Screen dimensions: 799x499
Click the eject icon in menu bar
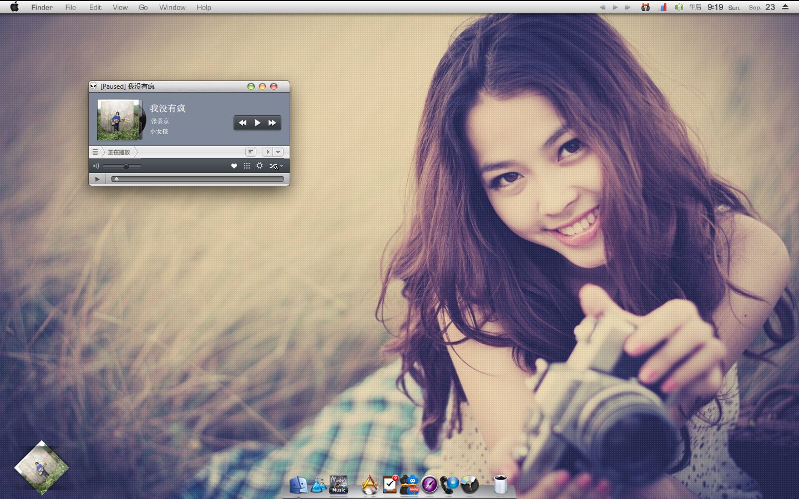[785, 7]
